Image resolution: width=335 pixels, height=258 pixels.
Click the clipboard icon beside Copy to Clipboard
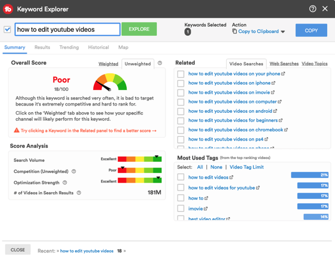(234, 31)
